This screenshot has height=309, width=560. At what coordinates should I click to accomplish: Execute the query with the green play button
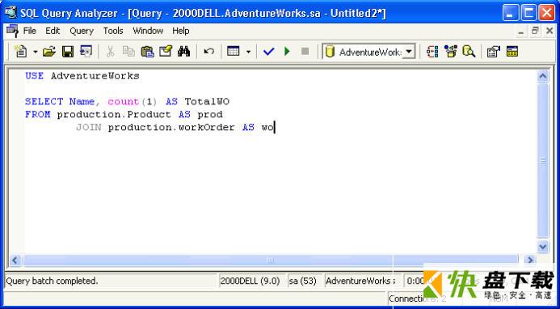pyautogui.click(x=287, y=52)
